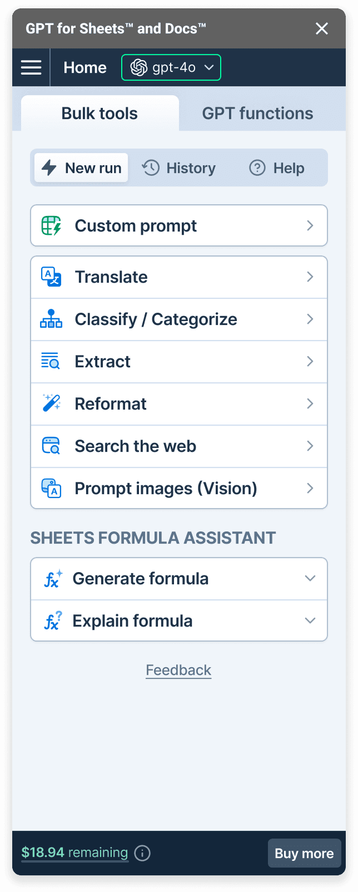Click the Extract search-list icon
Viewport: 358px width, 892px height.
tap(51, 362)
